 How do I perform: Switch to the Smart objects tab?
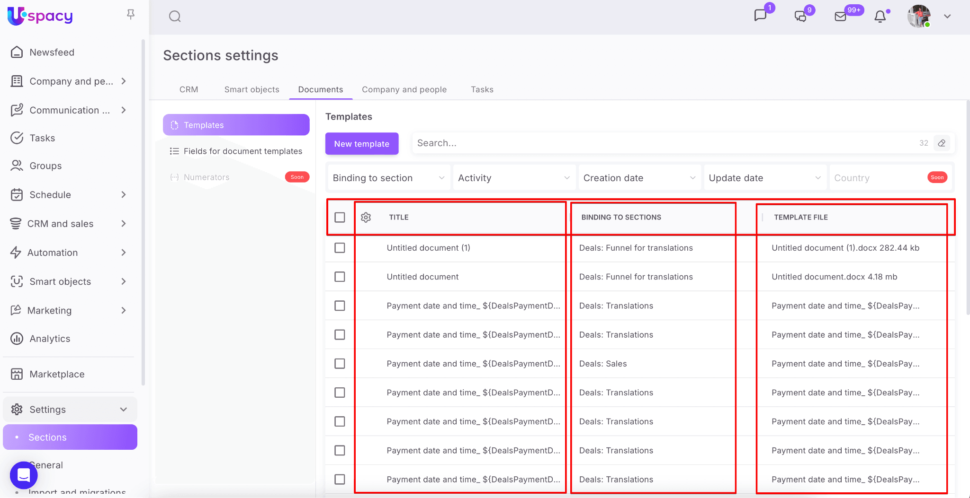tap(251, 89)
